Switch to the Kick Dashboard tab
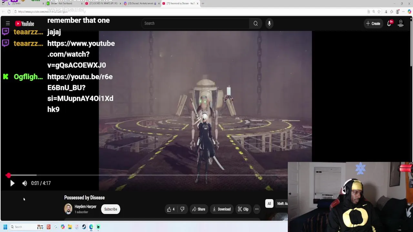The height and width of the screenshot is (232, 413). click(x=63, y=4)
